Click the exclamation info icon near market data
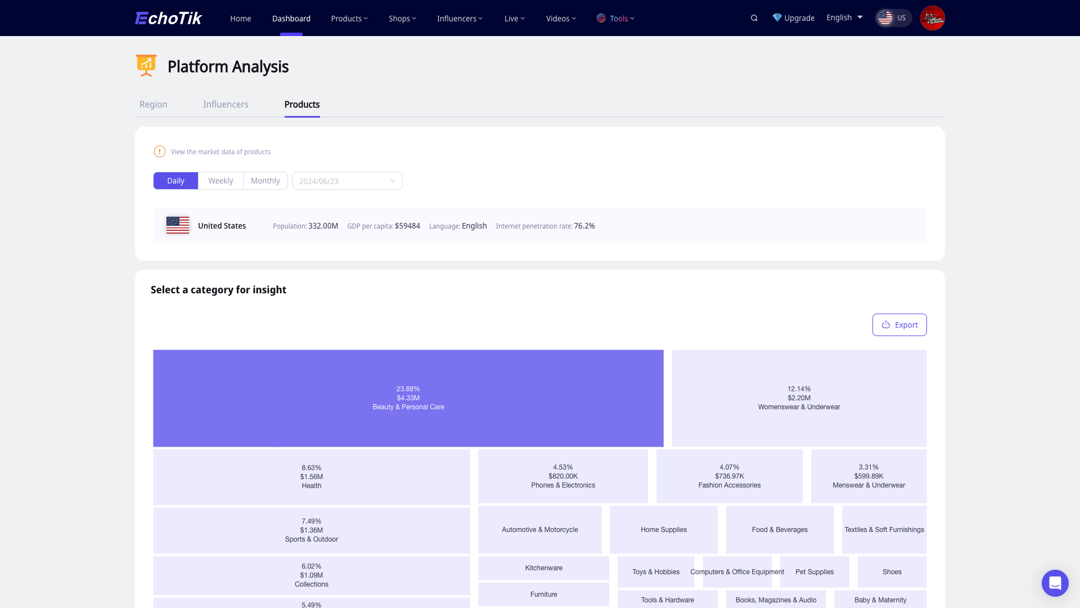The width and height of the screenshot is (1080, 608). 160,151
